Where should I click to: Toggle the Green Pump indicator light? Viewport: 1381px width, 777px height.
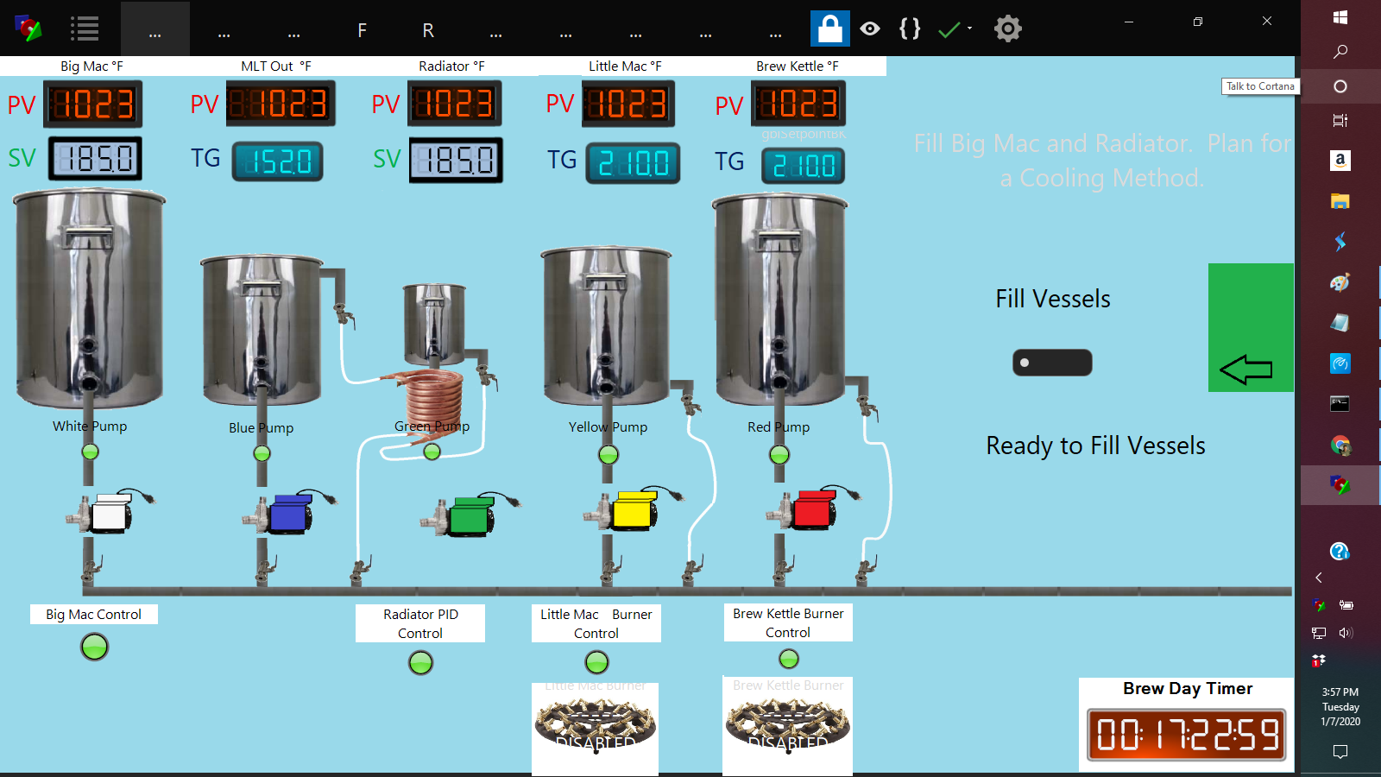coord(432,452)
